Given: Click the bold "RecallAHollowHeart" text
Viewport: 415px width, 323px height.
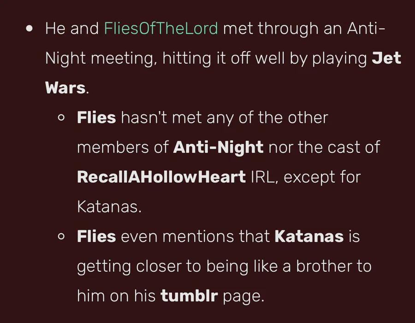Looking at the screenshot, I should coord(161,177).
